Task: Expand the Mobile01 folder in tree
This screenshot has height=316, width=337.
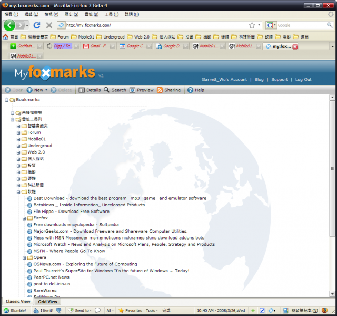Action: pyautogui.click(x=18, y=139)
